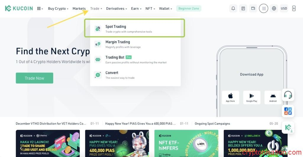Open the notifications bell icon
303x157 pixels.
pos(233,9)
